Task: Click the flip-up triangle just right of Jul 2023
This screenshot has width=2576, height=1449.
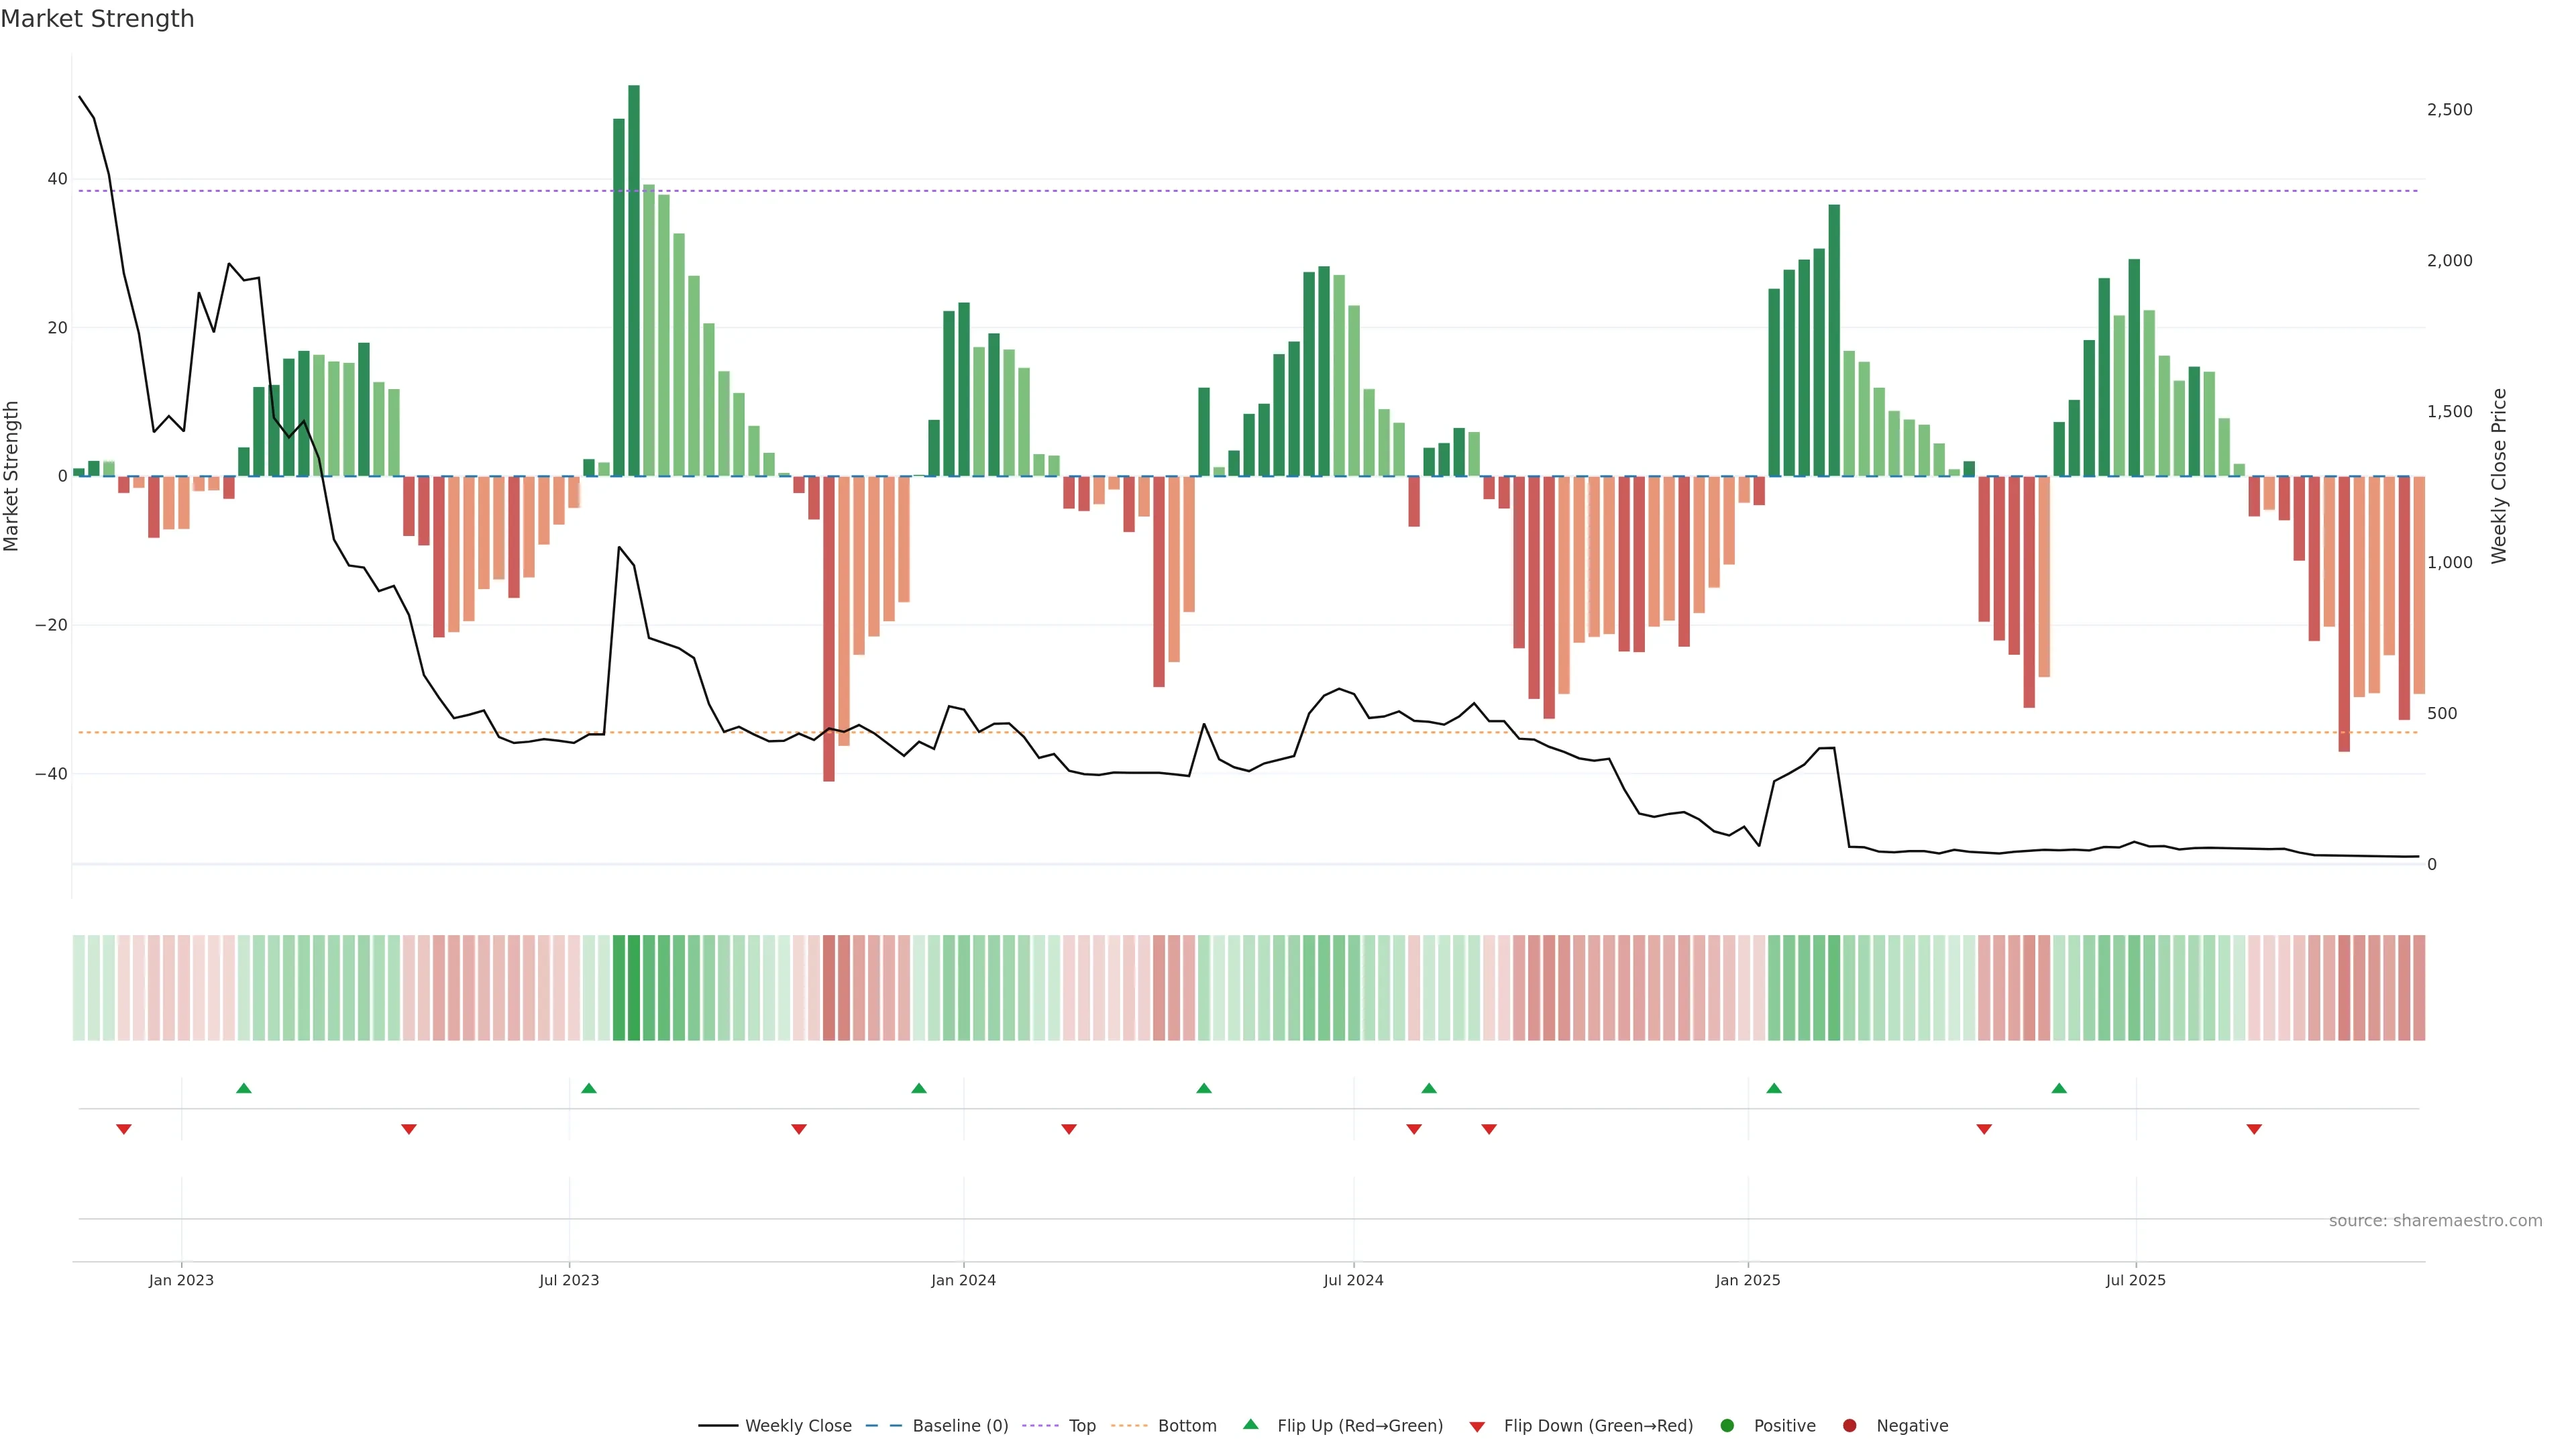Action: [x=589, y=1088]
